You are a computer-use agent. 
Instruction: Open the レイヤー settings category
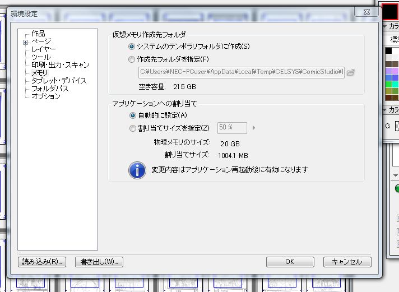(x=44, y=49)
